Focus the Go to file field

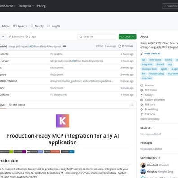97,36
